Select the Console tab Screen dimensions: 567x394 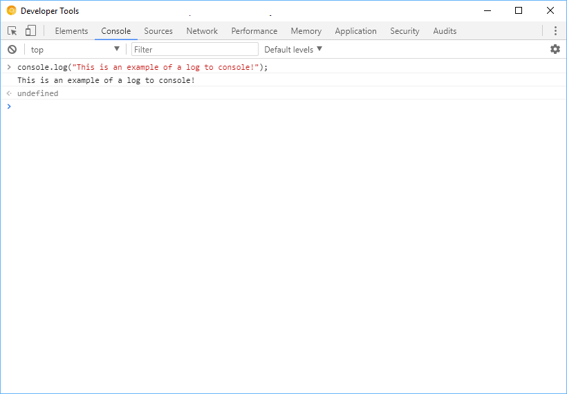pyautogui.click(x=115, y=31)
